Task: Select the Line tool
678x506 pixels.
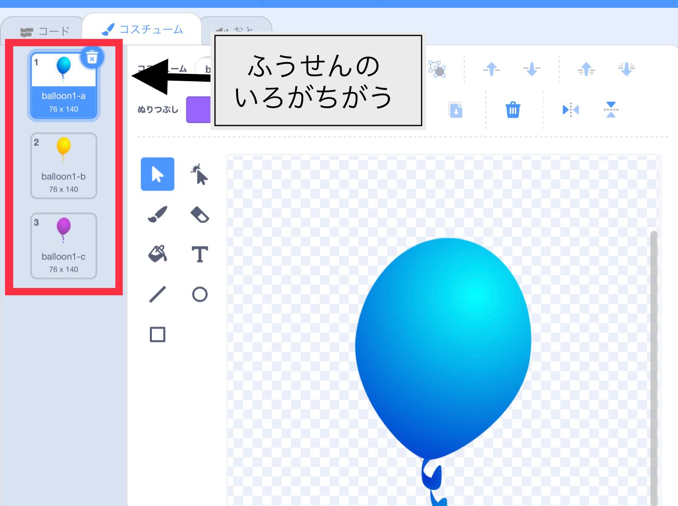Action: coord(157,294)
